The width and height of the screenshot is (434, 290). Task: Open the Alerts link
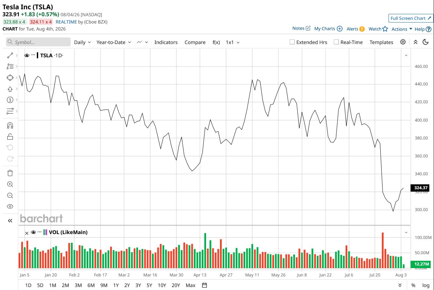[x=356, y=29]
